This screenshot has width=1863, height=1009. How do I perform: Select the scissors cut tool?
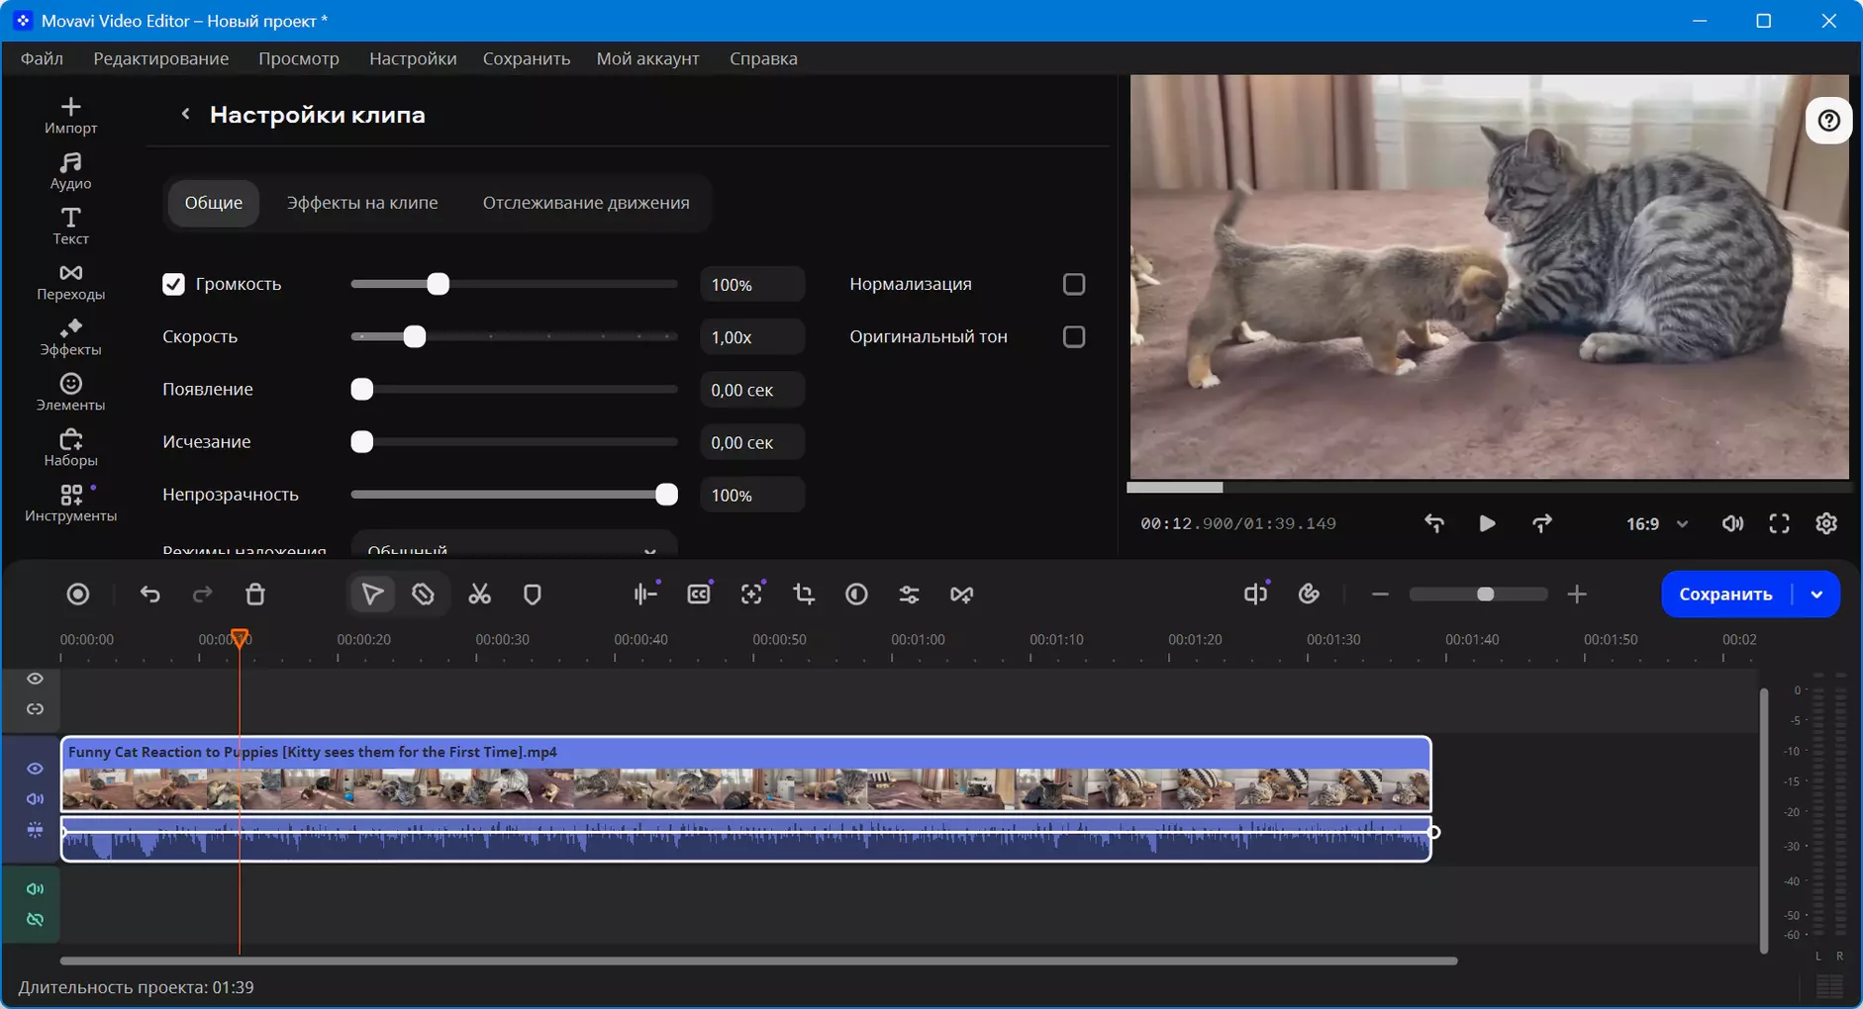point(479,595)
